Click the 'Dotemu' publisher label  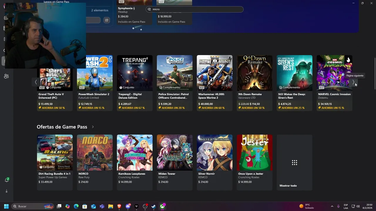(323, 98)
